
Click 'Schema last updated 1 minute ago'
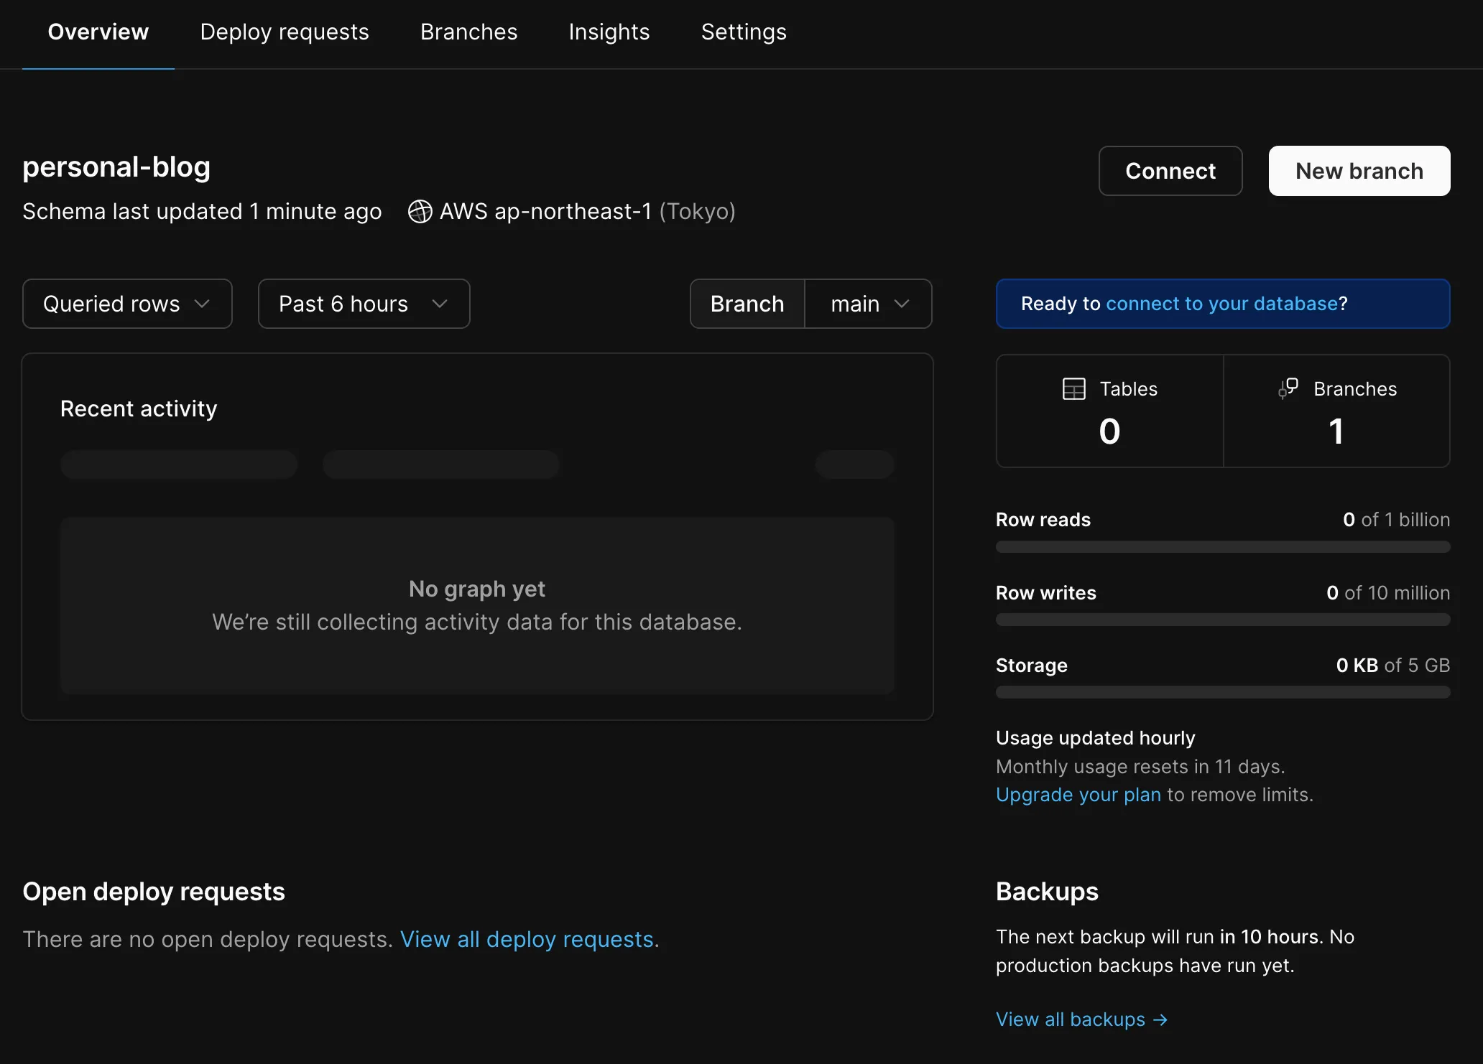coord(202,212)
